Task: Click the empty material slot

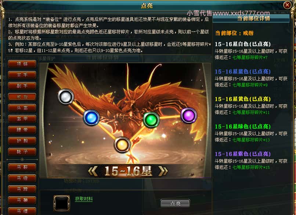Action: [62, 203]
